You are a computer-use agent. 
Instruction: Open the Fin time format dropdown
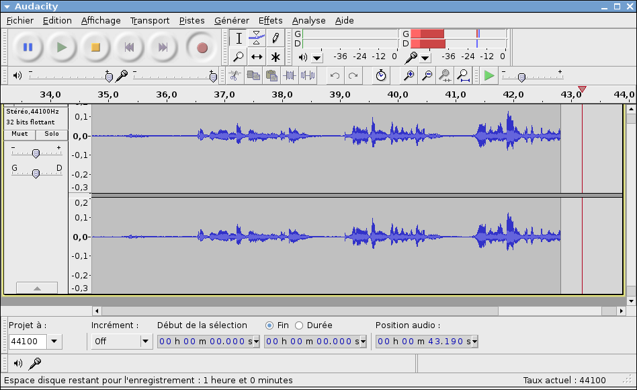coord(364,342)
